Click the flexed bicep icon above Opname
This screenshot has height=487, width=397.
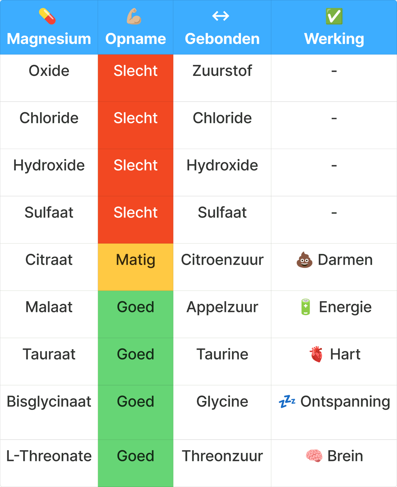click(x=134, y=16)
